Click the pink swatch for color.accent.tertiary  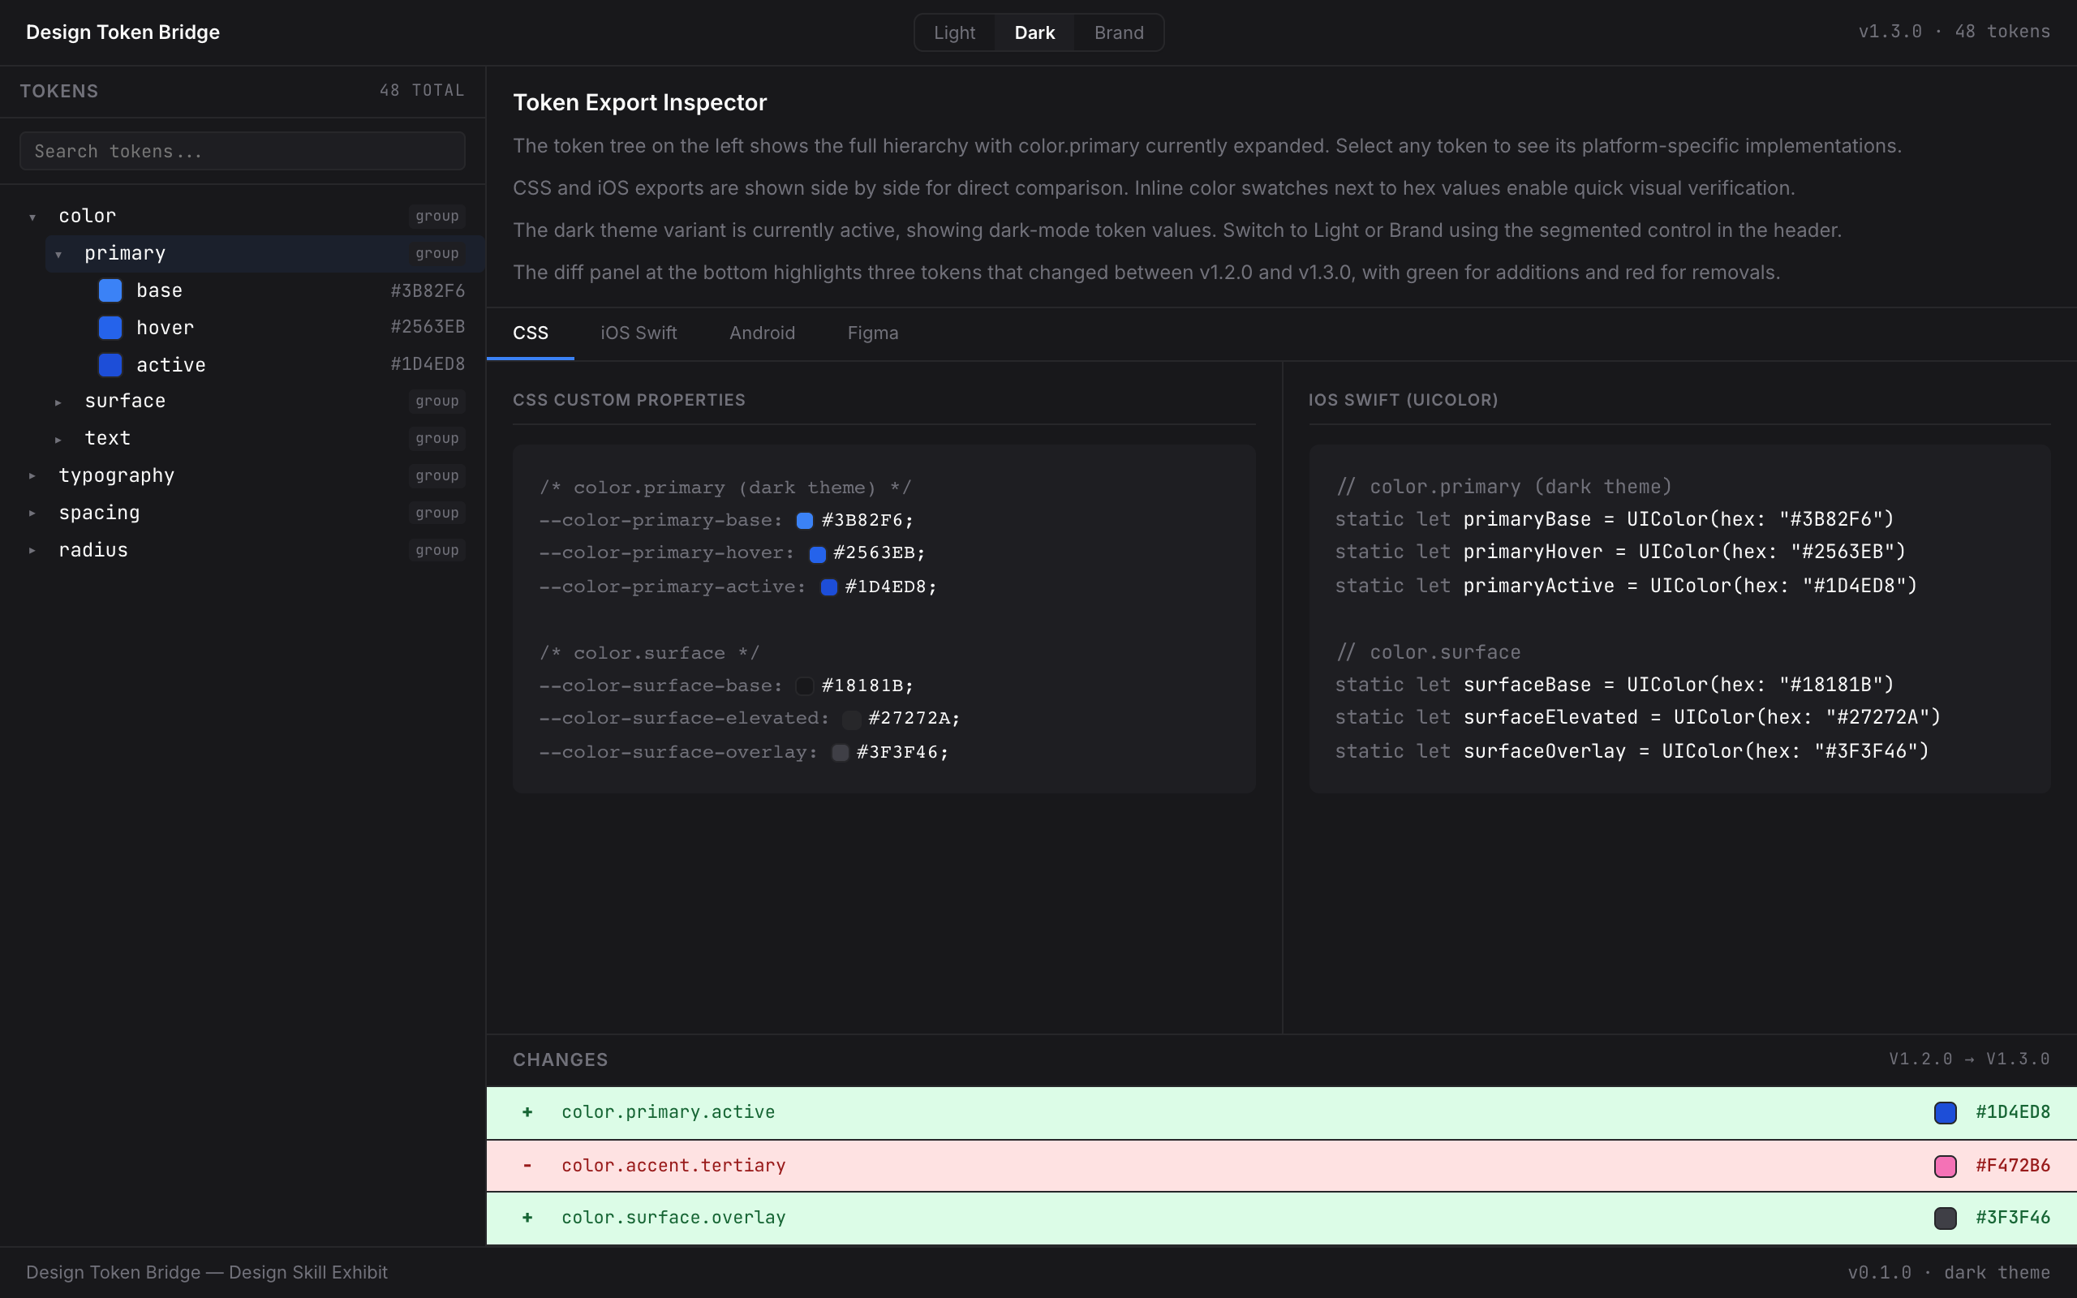coord(1945,1165)
